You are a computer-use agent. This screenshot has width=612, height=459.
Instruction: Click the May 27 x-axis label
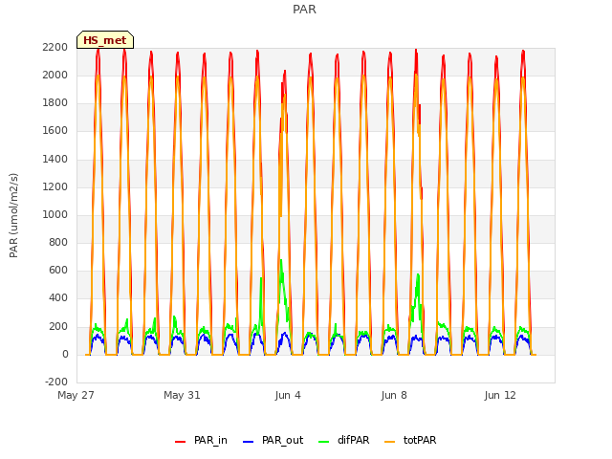click(76, 395)
